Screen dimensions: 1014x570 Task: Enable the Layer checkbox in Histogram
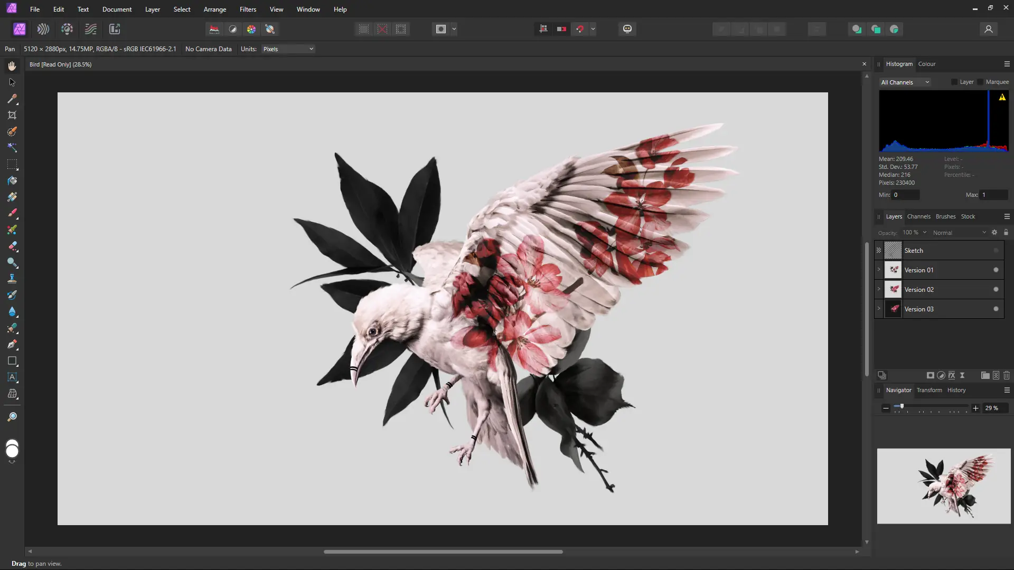pyautogui.click(x=954, y=82)
